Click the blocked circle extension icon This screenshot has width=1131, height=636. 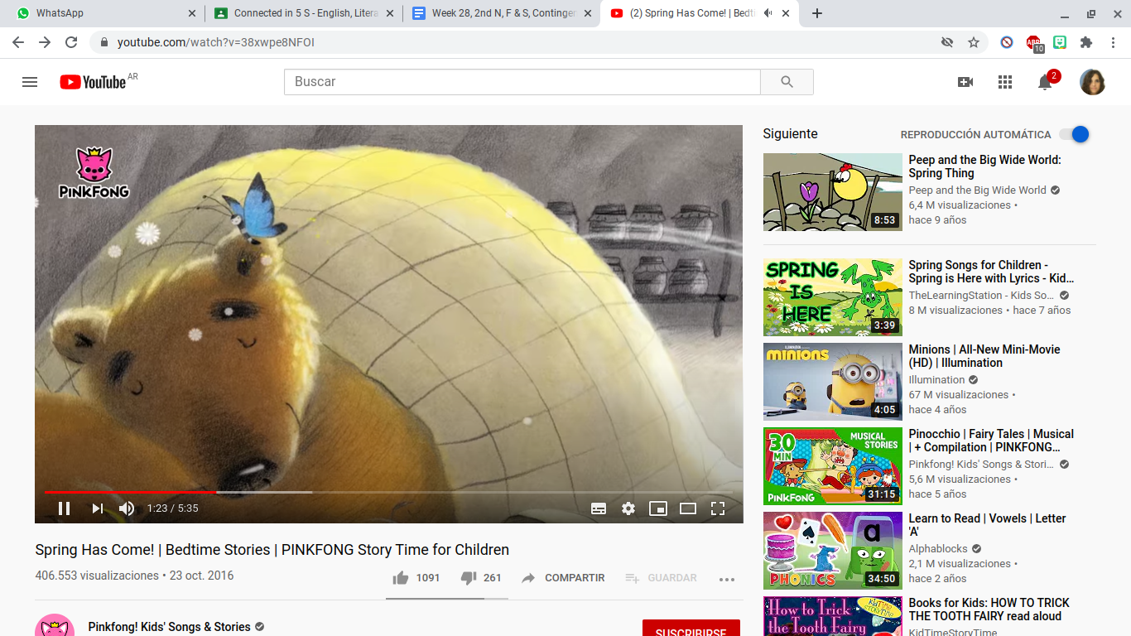[x=1007, y=42]
